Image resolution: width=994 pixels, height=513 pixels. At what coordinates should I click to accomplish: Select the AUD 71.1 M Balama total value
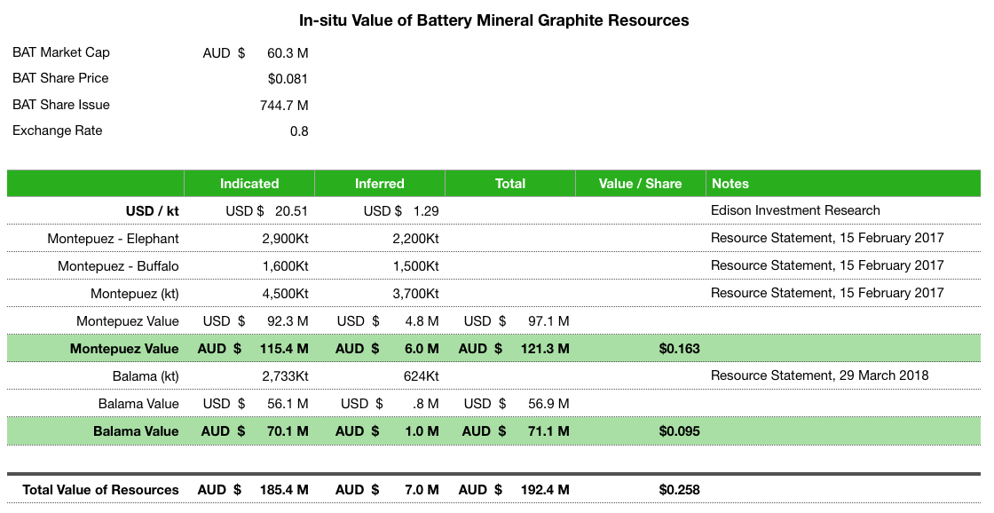(x=516, y=432)
